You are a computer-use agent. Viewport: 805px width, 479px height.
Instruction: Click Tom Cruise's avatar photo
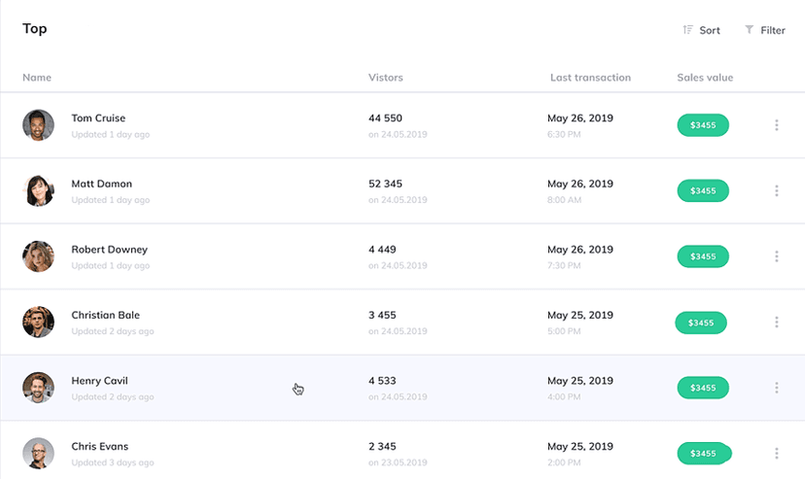tap(38, 125)
